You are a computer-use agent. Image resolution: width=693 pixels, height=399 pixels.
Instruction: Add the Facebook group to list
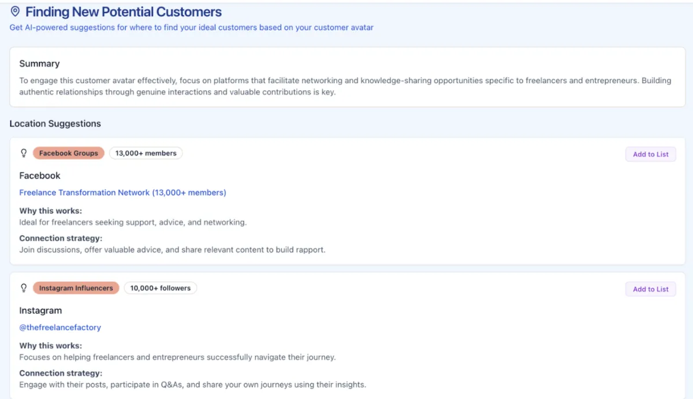click(650, 154)
